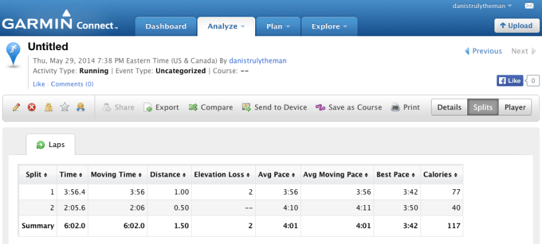542x244 pixels.
Task: Click the Print printer icon
Action: coord(395,107)
